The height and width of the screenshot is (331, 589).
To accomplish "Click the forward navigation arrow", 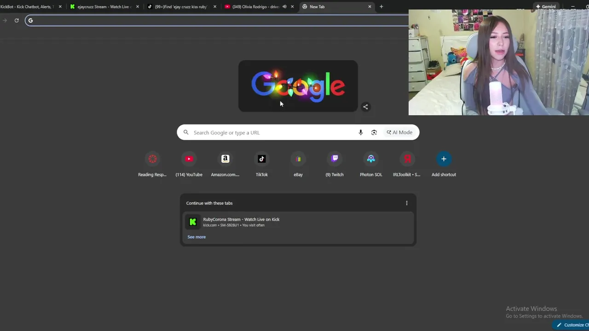I will [x=5, y=20].
